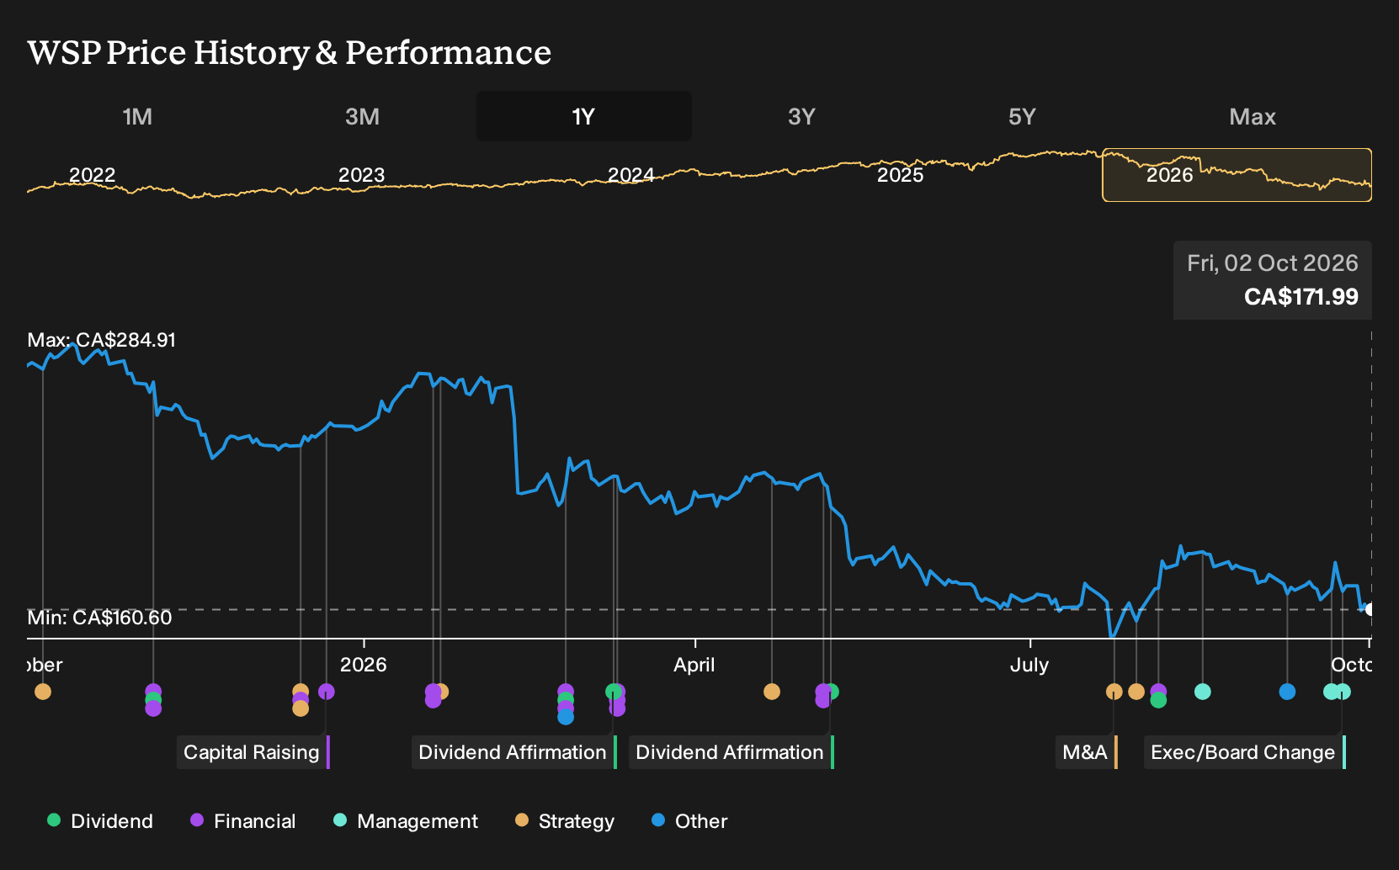This screenshot has width=1399, height=870.
Task: Click the orange strategy dot above M&A label
Action: [1114, 692]
